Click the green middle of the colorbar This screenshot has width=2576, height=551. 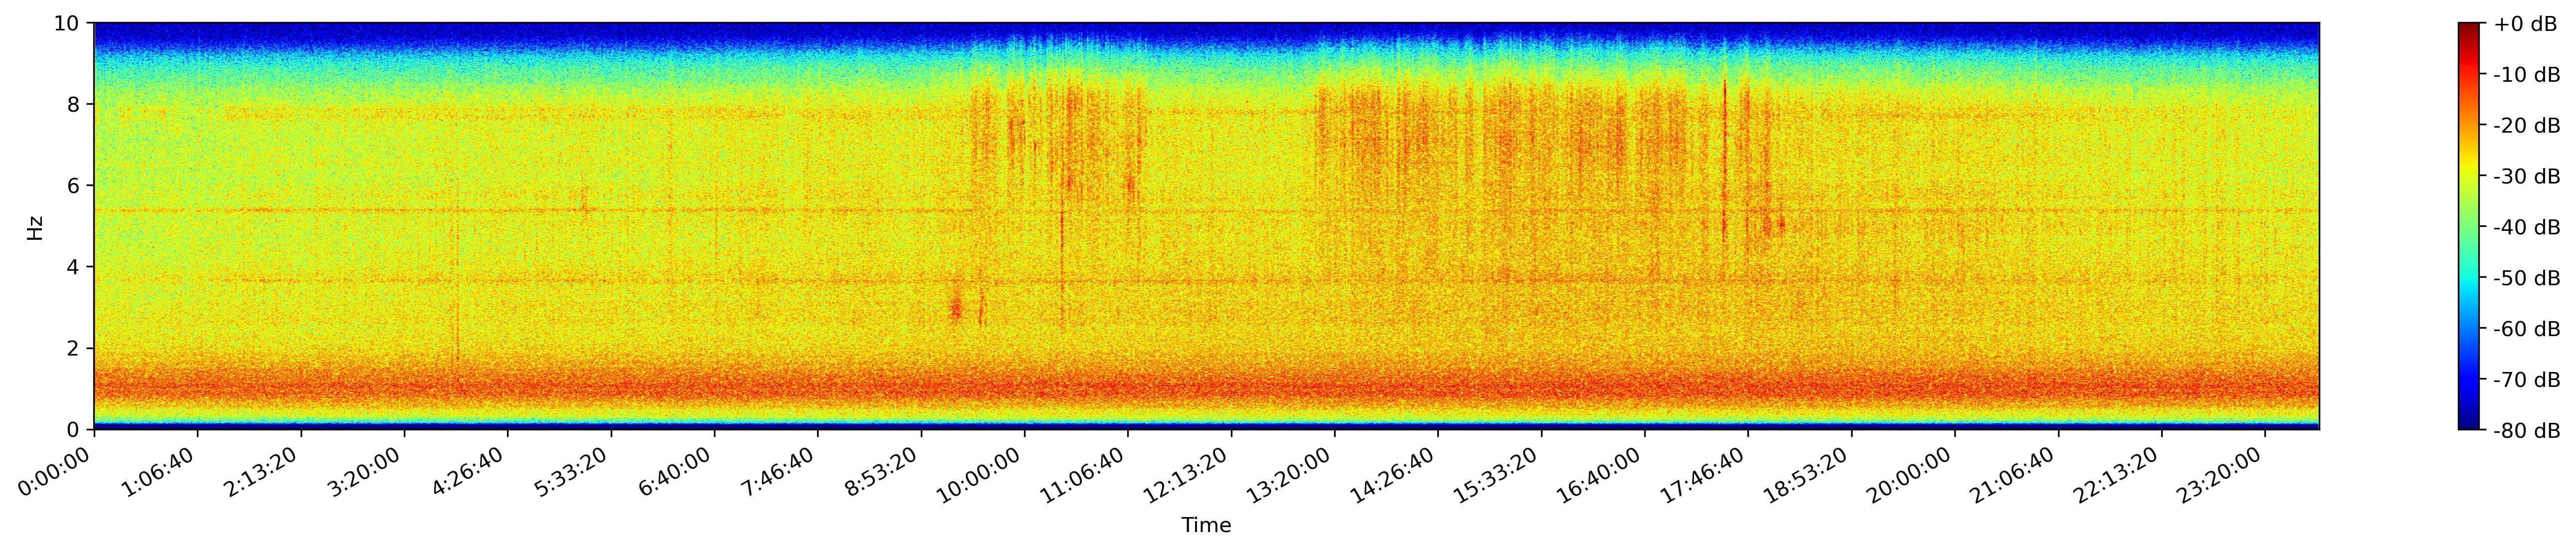click(2470, 226)
